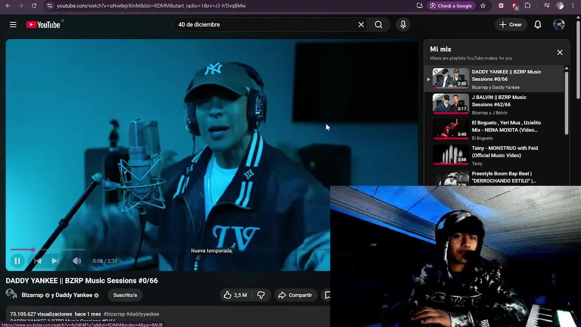
Task: Open the Daddy Yankee channel link
Action: [74, 295]
